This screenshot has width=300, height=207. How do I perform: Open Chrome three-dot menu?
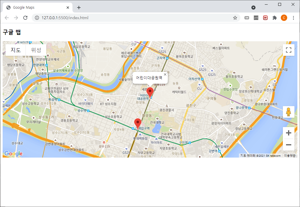[293, 18]
